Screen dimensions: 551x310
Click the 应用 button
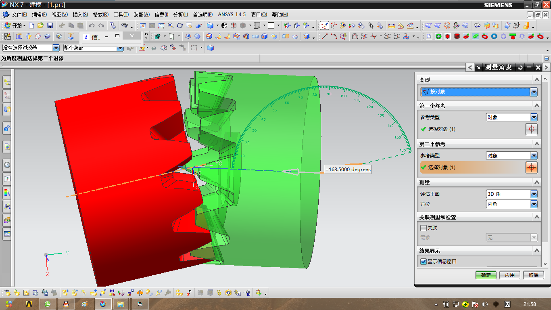[x=510, y=275]
